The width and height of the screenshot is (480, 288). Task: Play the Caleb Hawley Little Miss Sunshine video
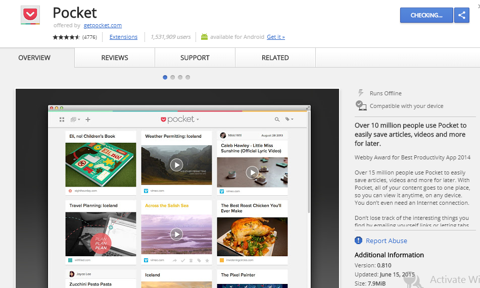252,172
